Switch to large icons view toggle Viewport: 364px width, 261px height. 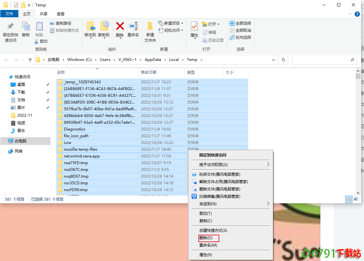click(356, 199)
